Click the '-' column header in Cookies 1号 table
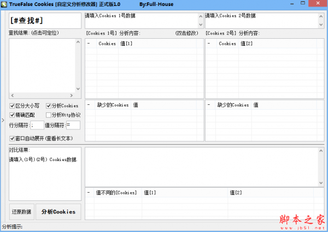This screenshot has height=232, width=328. tap(91, 44)
